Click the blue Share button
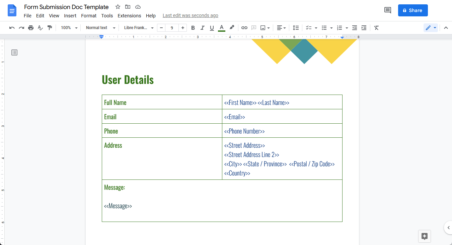Viewport: 452px width, 245px height. (413, 10)
